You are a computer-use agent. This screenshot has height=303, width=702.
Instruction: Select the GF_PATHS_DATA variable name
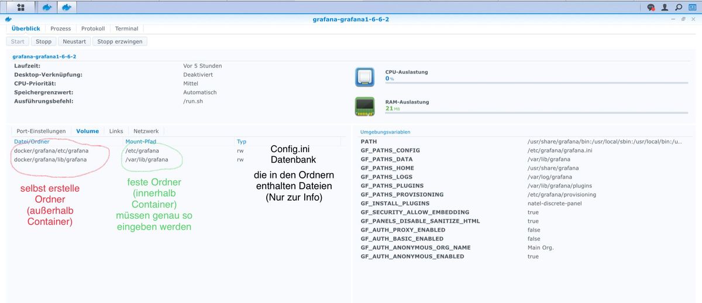387,159
